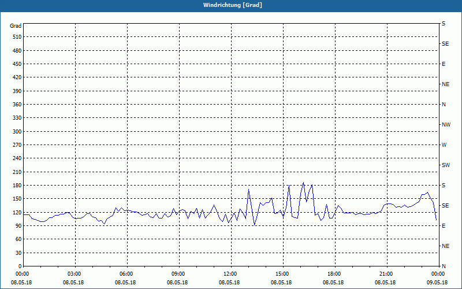Select the 120 degree axis value

point(17,212)
